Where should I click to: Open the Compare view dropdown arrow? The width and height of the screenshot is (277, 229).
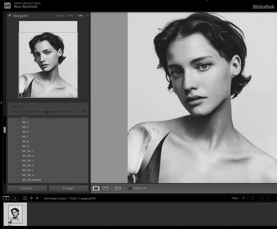pyautogui.click(x=111, y=188)
